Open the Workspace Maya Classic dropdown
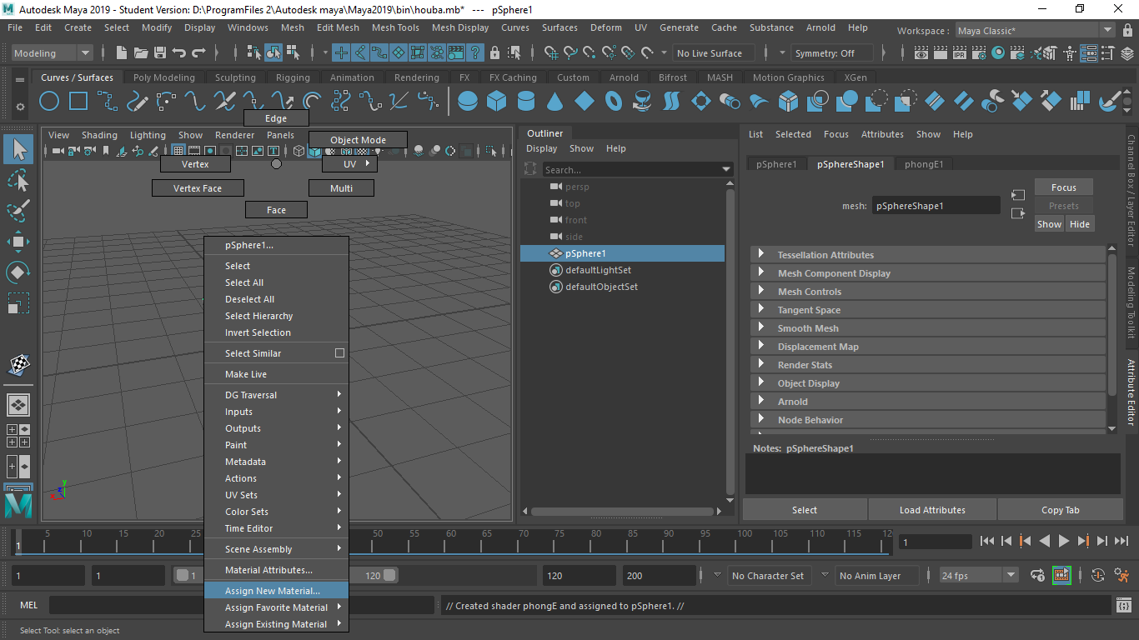 point(1035,31)
